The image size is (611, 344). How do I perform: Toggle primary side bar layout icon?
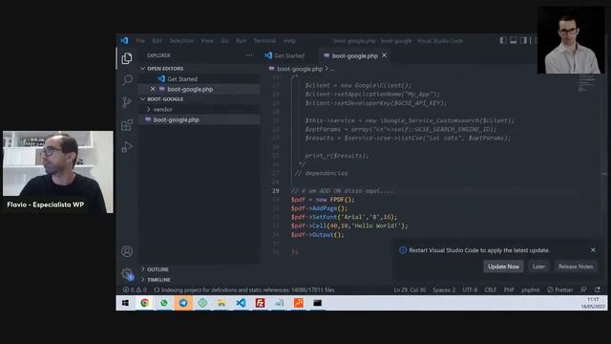503,40
